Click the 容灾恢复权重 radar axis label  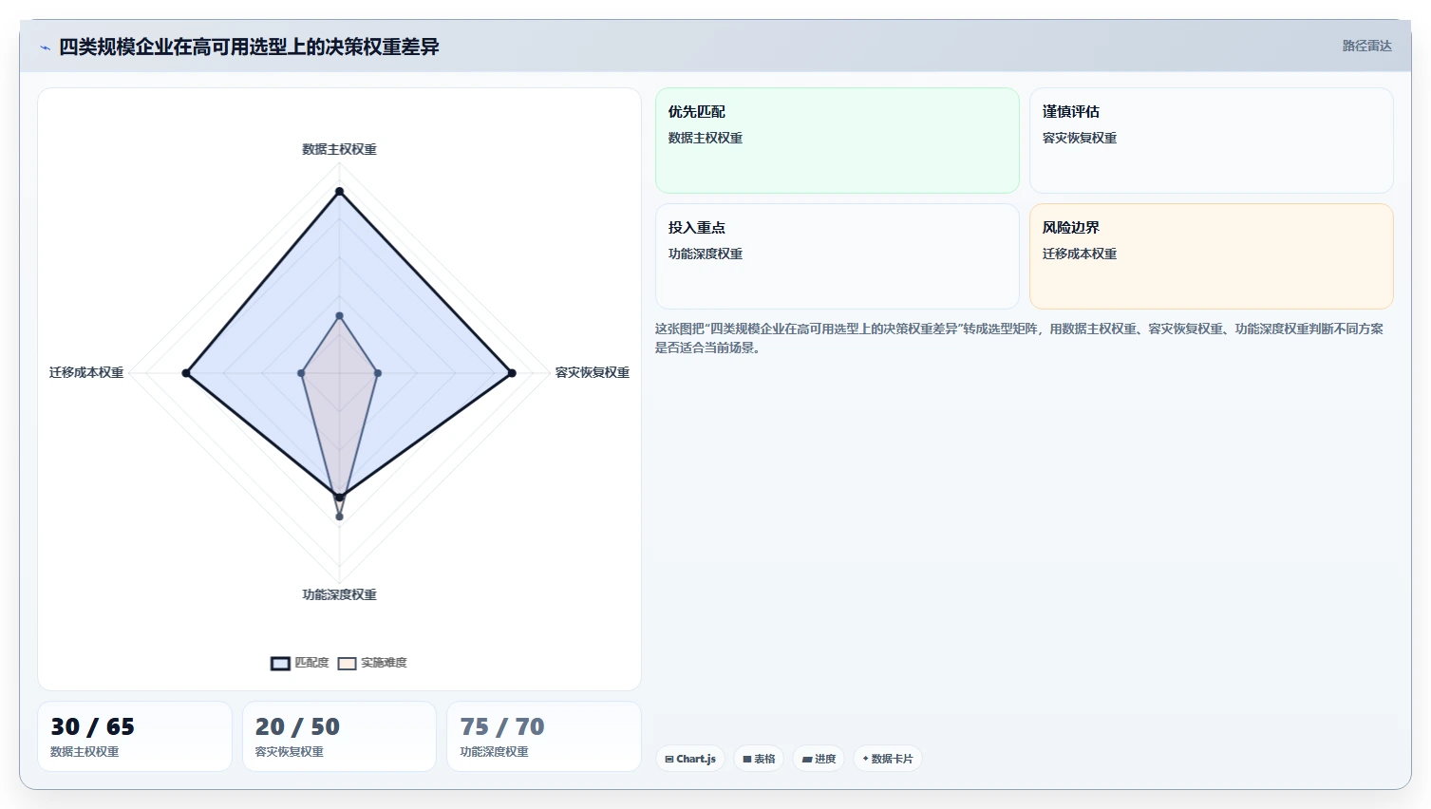pyautogui.click(x=593, y=372)
